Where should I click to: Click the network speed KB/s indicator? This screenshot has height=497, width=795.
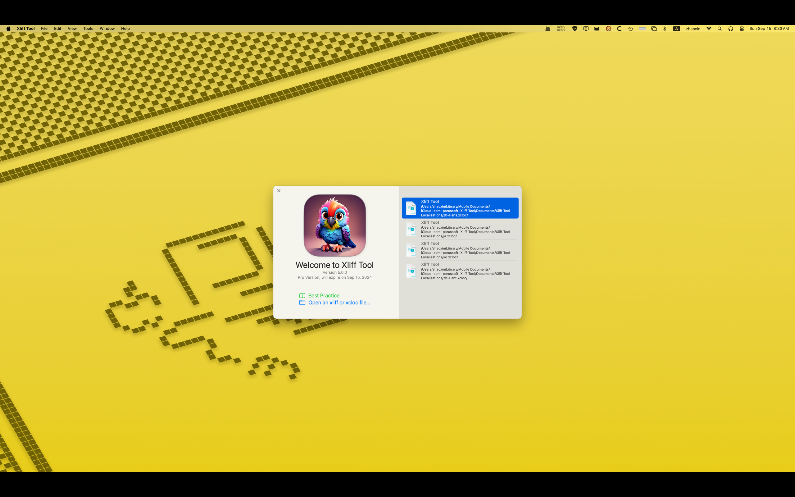pos(561,29)
